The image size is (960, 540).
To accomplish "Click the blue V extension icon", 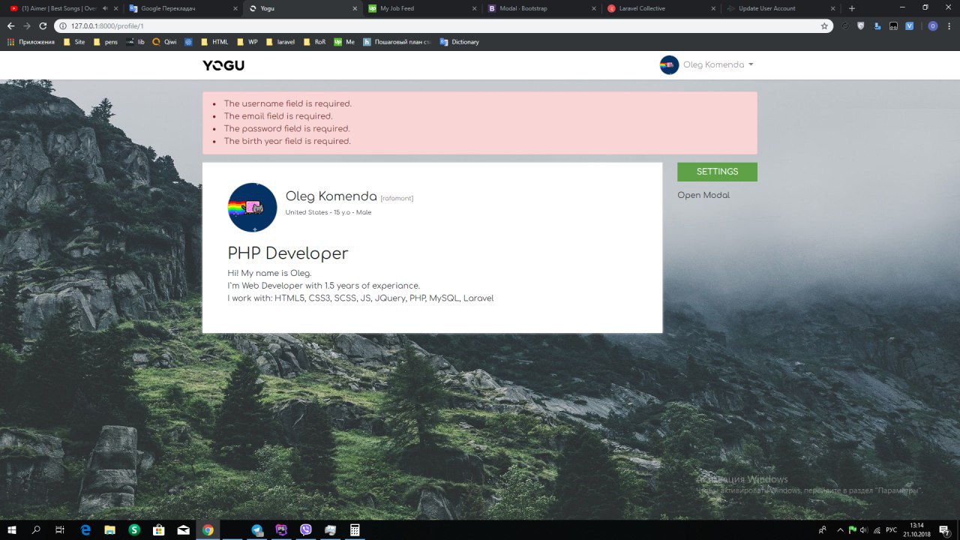I will coord(909,25).
